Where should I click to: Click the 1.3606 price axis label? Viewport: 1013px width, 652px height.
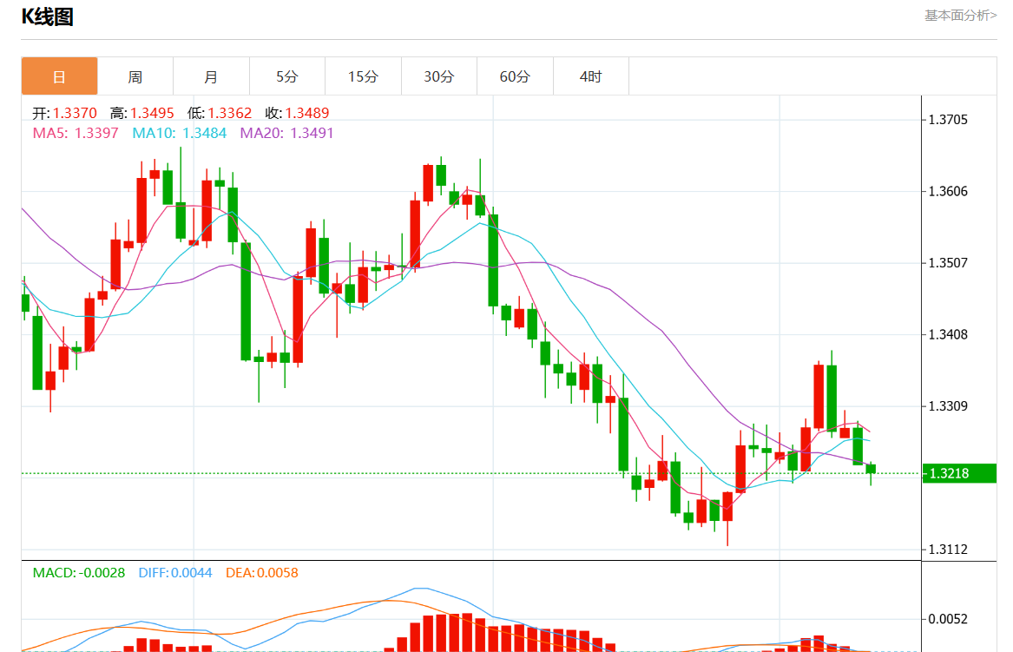coord(948,191)
